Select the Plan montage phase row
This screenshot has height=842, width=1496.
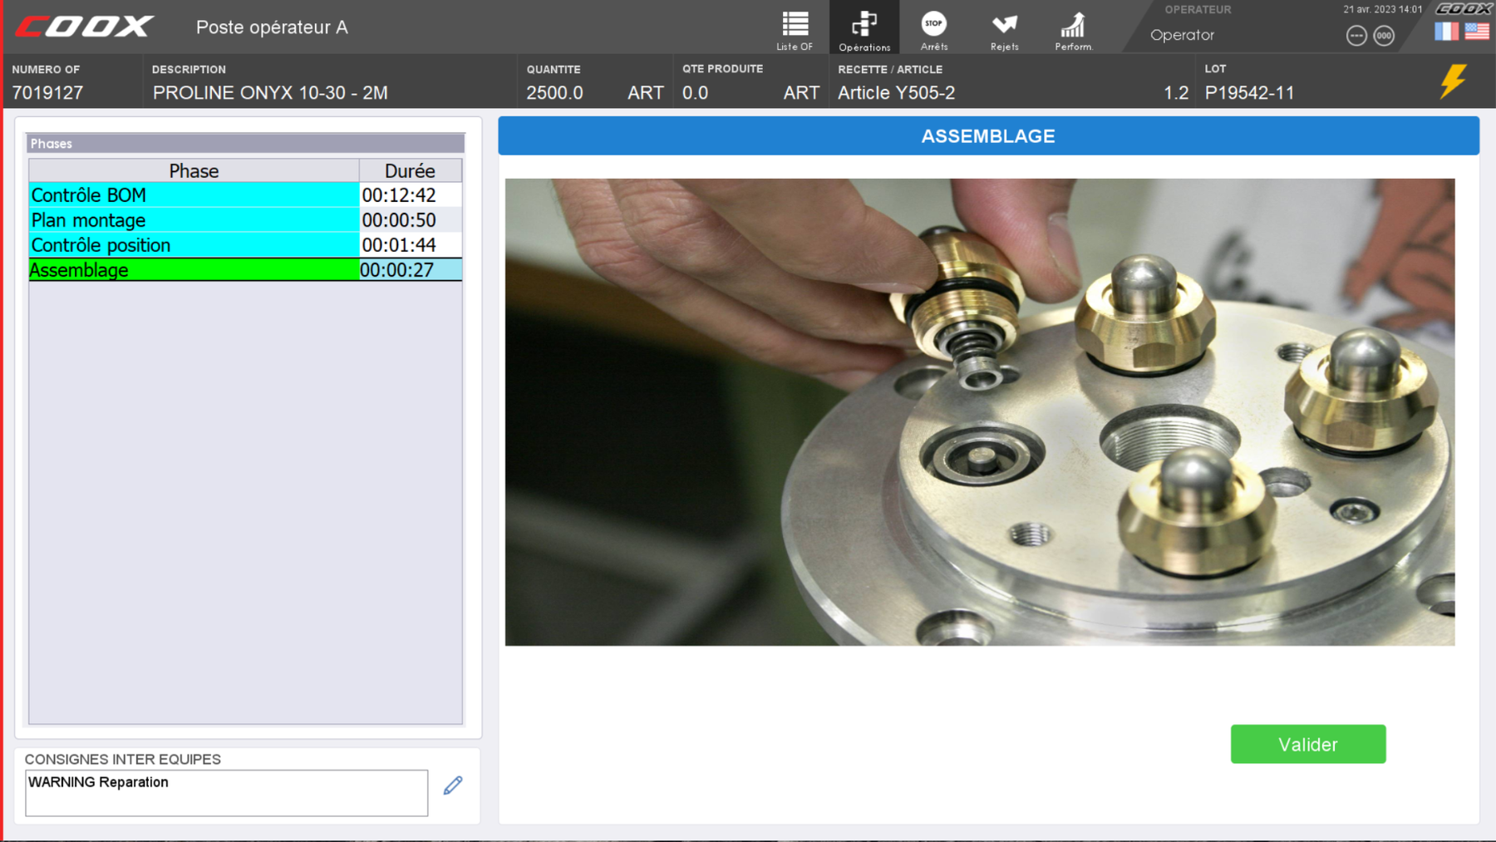tap(245, 219)
